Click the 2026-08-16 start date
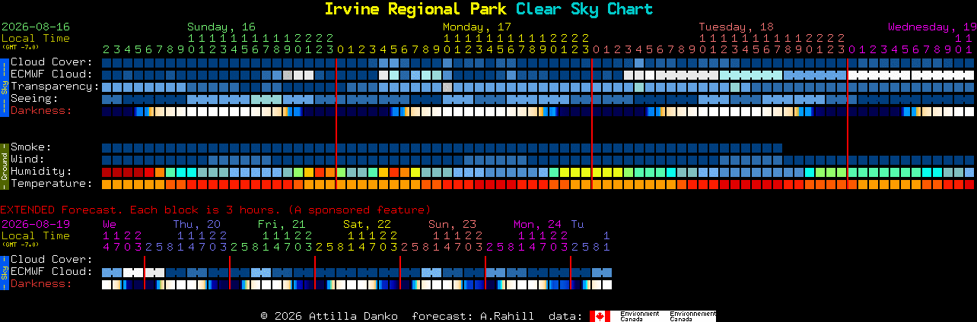The height and width of the screenshot is (322, 977). 36,27
